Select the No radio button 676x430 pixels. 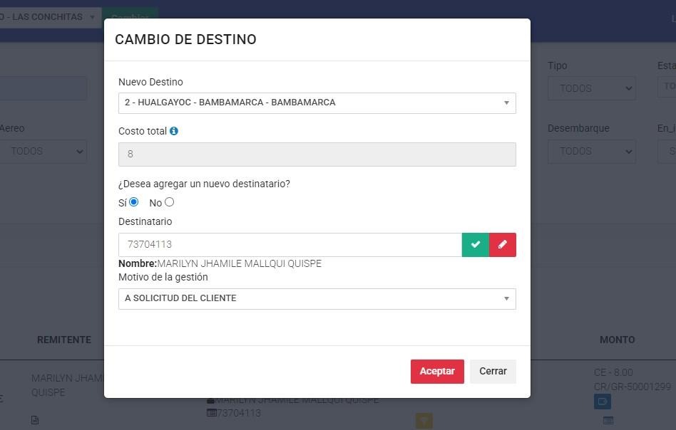170,202
